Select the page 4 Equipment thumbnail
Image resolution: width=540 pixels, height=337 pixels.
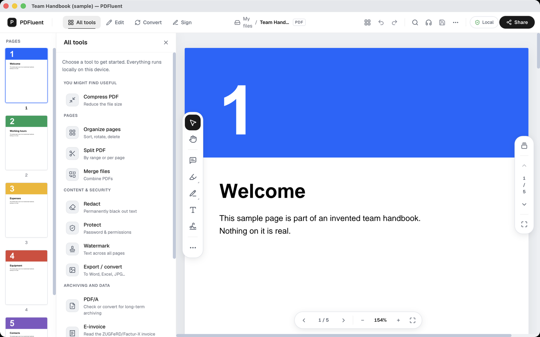tap(26, 277)
